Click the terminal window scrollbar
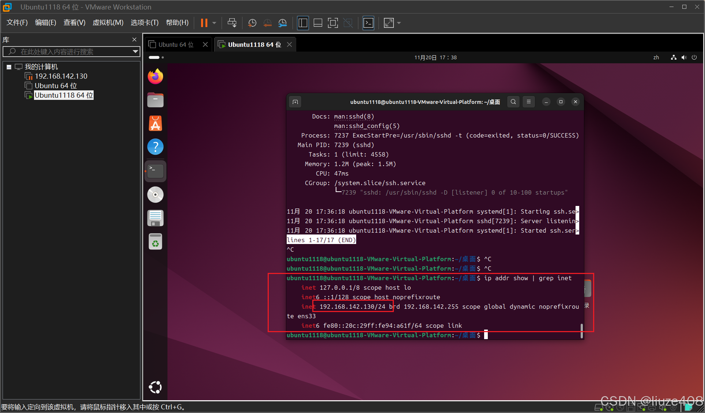Viewport: 705px width, 413px height. 581,330
